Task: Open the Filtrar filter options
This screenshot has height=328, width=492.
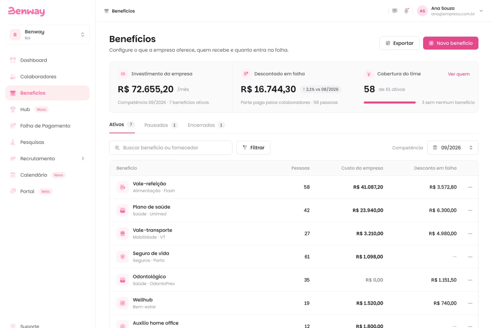Action: point(254,147)
